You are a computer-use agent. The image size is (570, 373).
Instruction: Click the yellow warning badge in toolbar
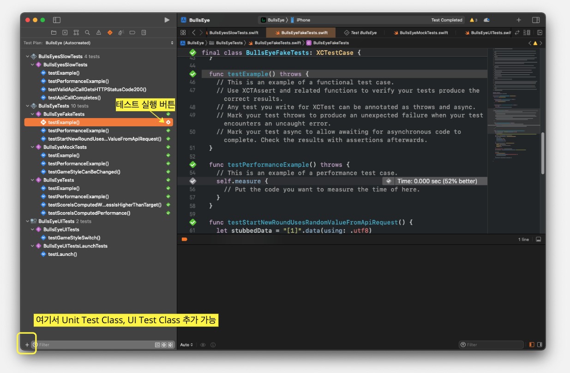(474, 20)
